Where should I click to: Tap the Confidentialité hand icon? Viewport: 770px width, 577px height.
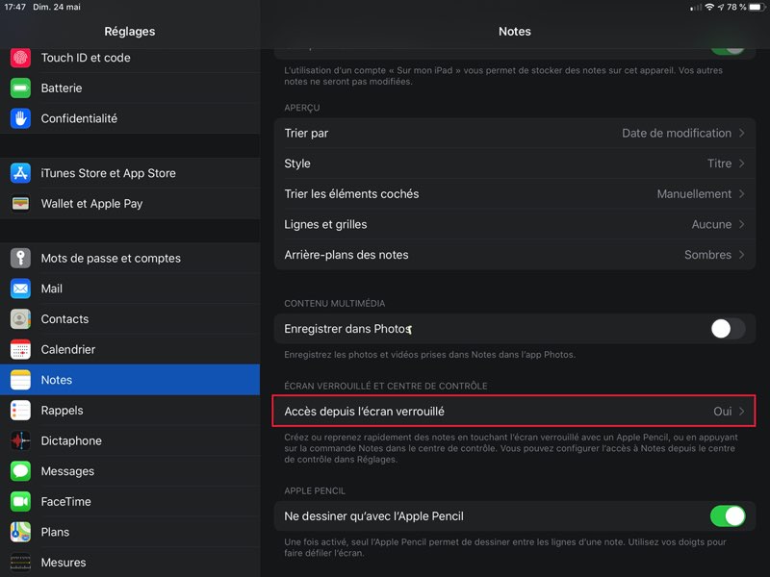21,118
